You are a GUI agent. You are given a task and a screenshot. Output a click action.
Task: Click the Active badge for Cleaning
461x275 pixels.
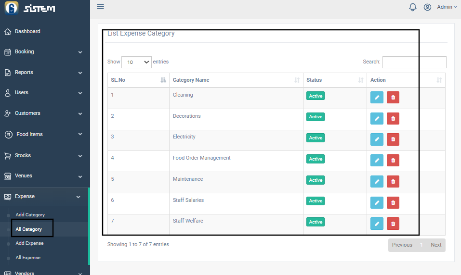[x=316, y=96]
